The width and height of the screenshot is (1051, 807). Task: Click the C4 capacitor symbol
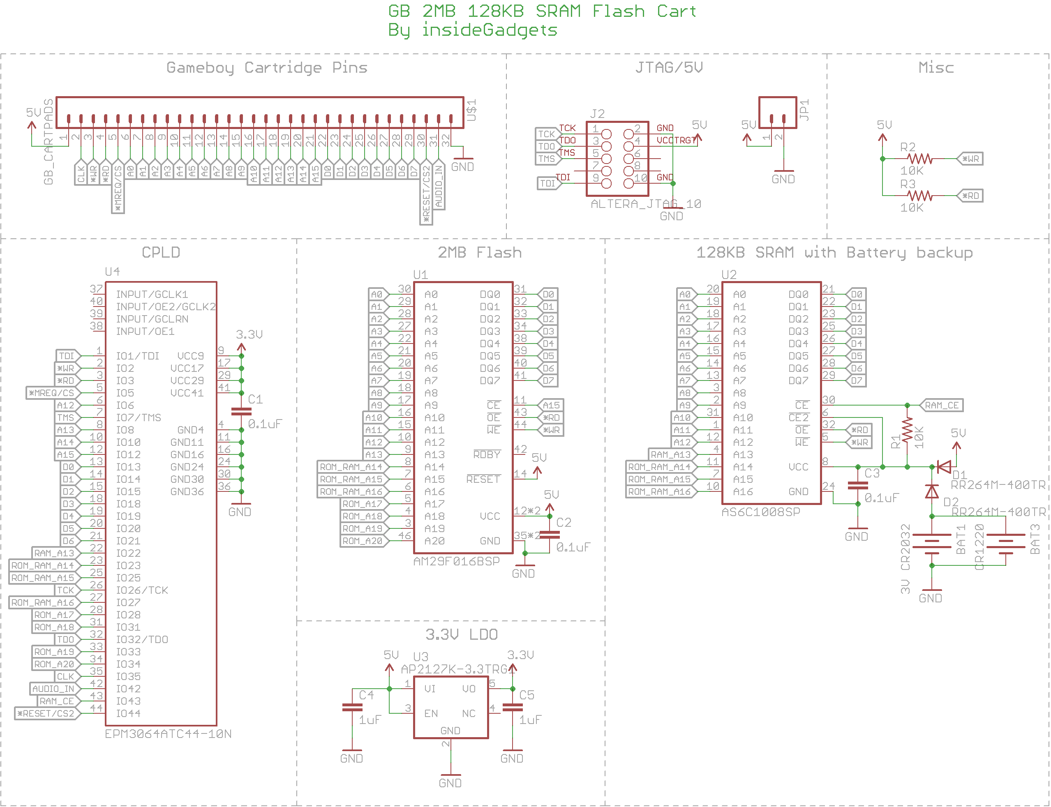tap(352, 707)
